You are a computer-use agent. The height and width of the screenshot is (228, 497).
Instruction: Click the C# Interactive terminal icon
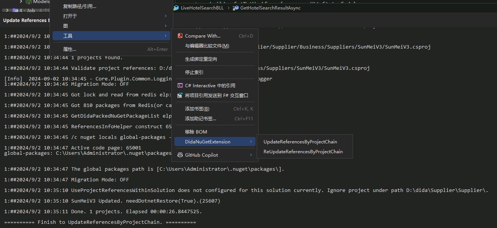pos(180,86)
